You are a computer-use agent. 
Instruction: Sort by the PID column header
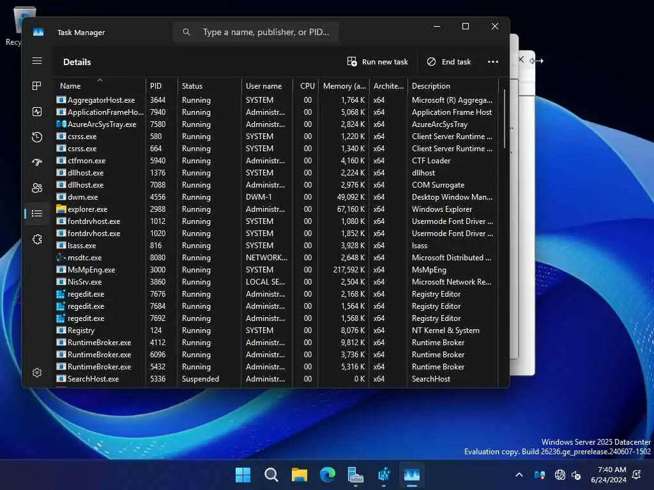point(162,86)
